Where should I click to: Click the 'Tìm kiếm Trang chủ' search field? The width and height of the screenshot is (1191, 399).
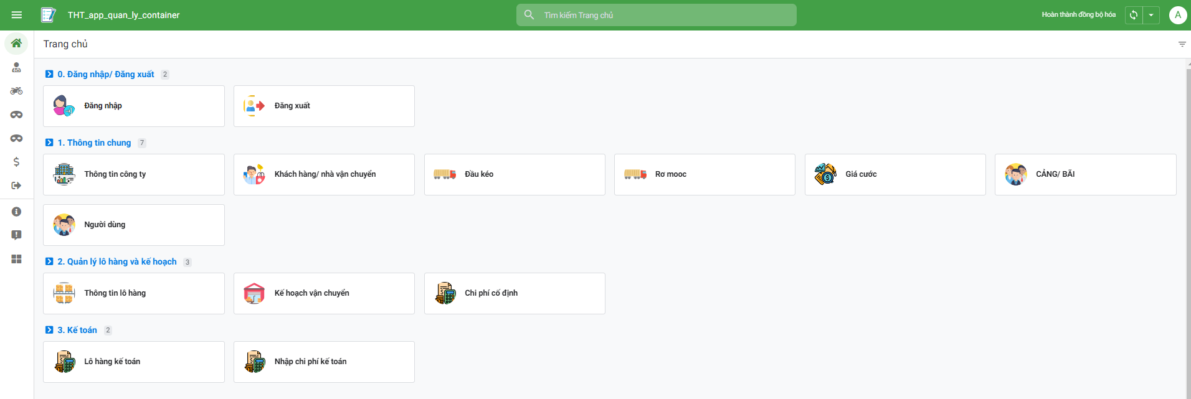[660, 15]
